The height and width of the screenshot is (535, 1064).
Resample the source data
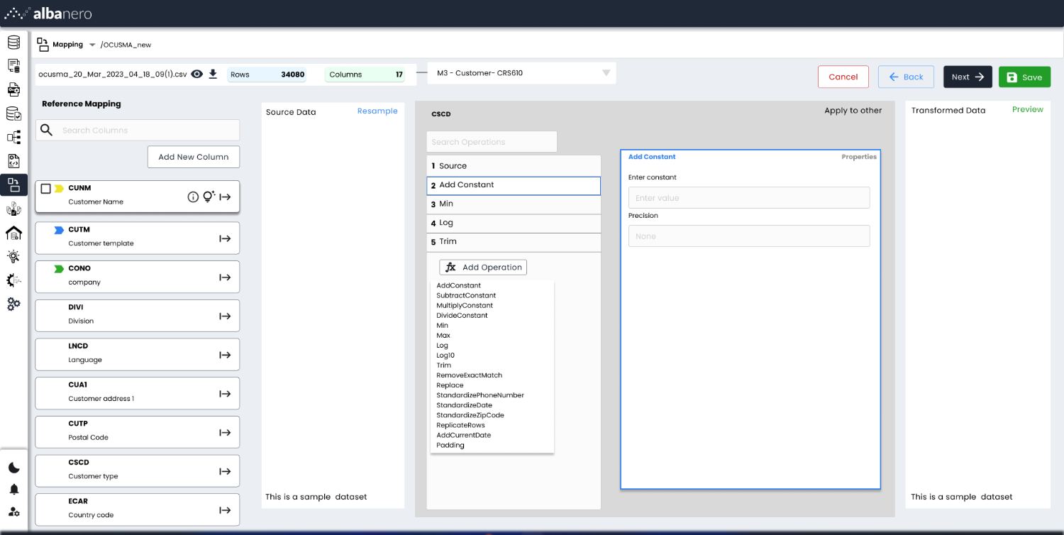377,111
